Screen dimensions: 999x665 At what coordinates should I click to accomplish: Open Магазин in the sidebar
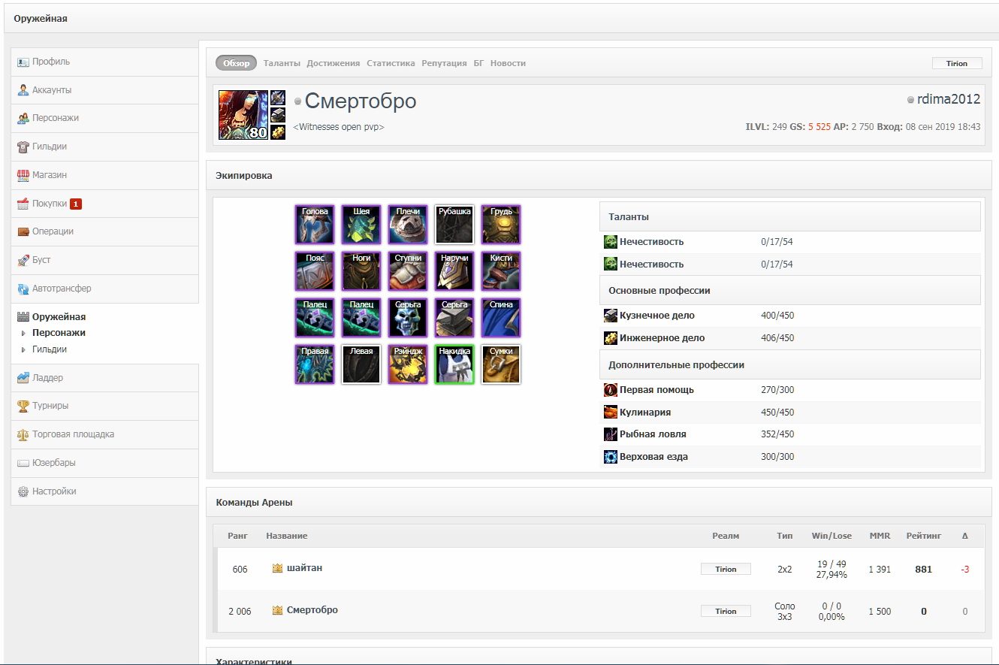104,175
